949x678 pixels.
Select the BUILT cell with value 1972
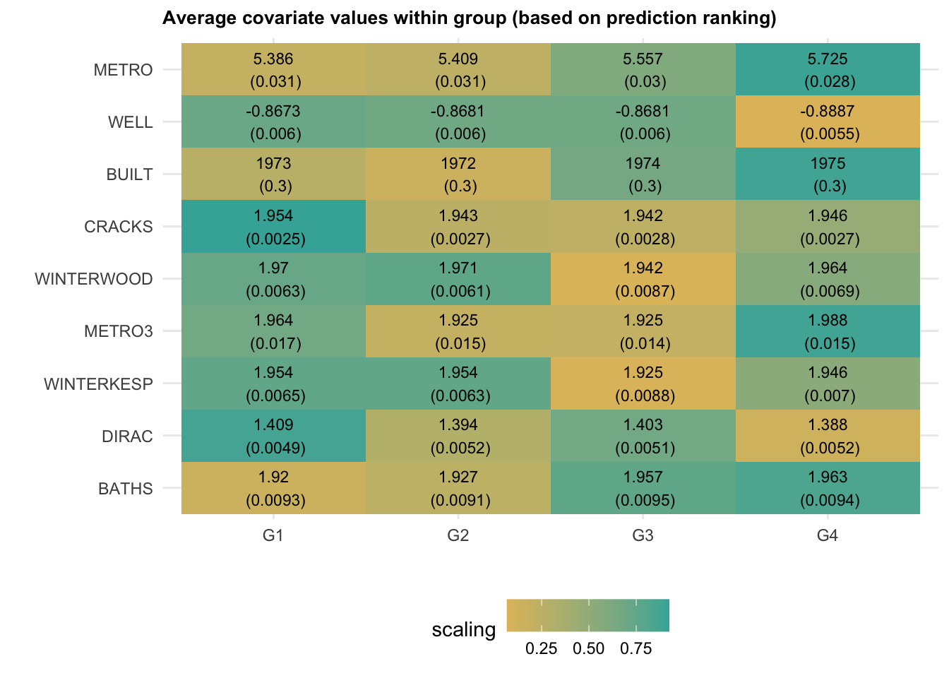[458, 174]
